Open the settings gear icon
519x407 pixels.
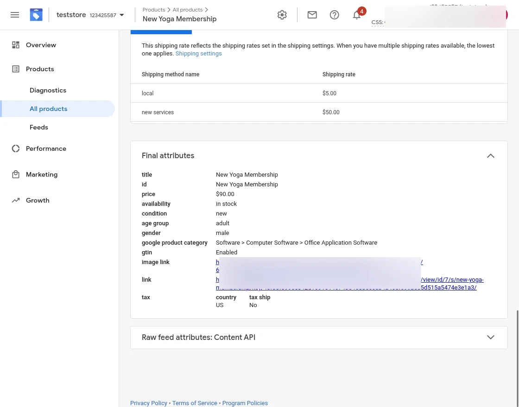pyautogui.click(x=282, y=15)
